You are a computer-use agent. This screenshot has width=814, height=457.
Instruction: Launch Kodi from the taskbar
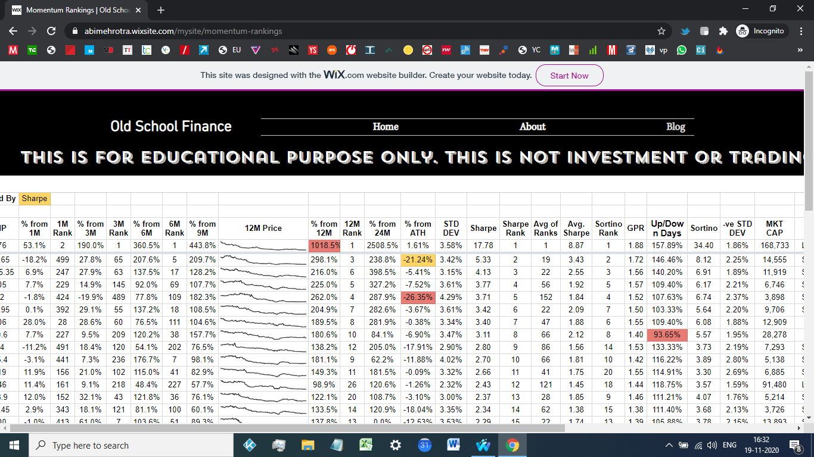[250, 445]
